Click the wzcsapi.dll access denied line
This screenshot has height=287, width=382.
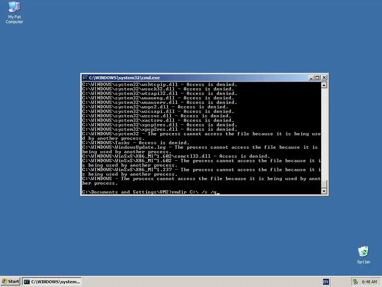(x=158, y=111)
